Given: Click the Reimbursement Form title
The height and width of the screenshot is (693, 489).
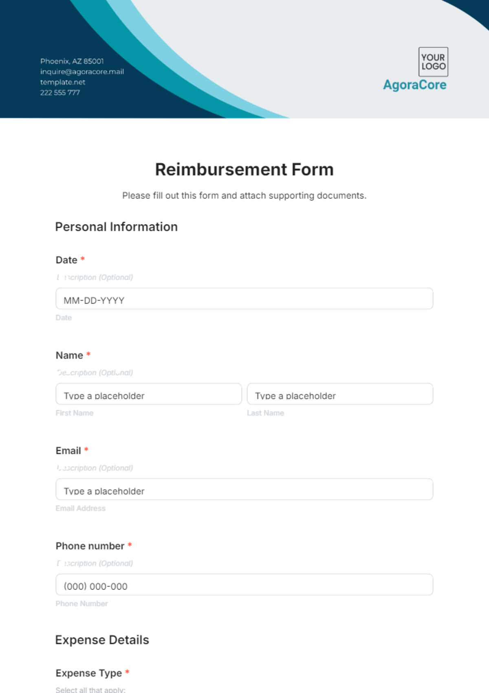Looking at the screenshot, I should click(x=244, y=169).
